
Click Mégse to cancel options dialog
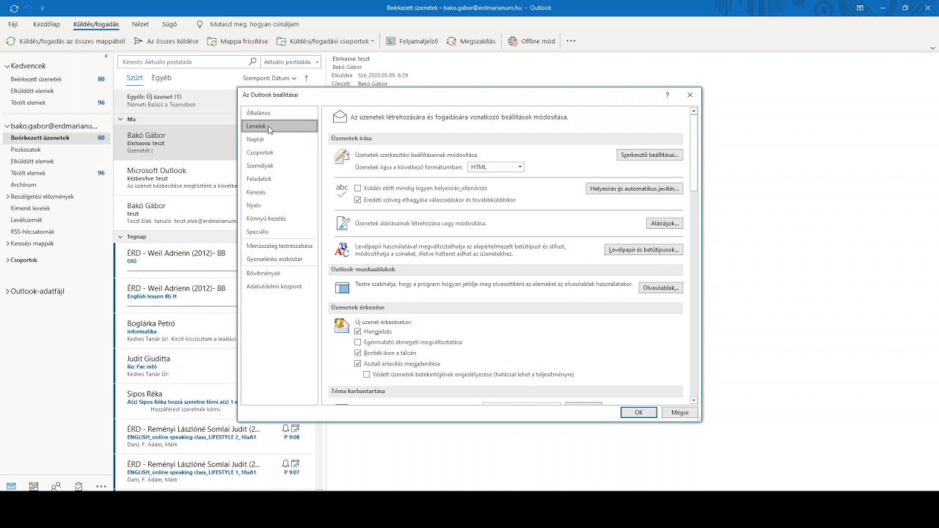pos(680,412)
